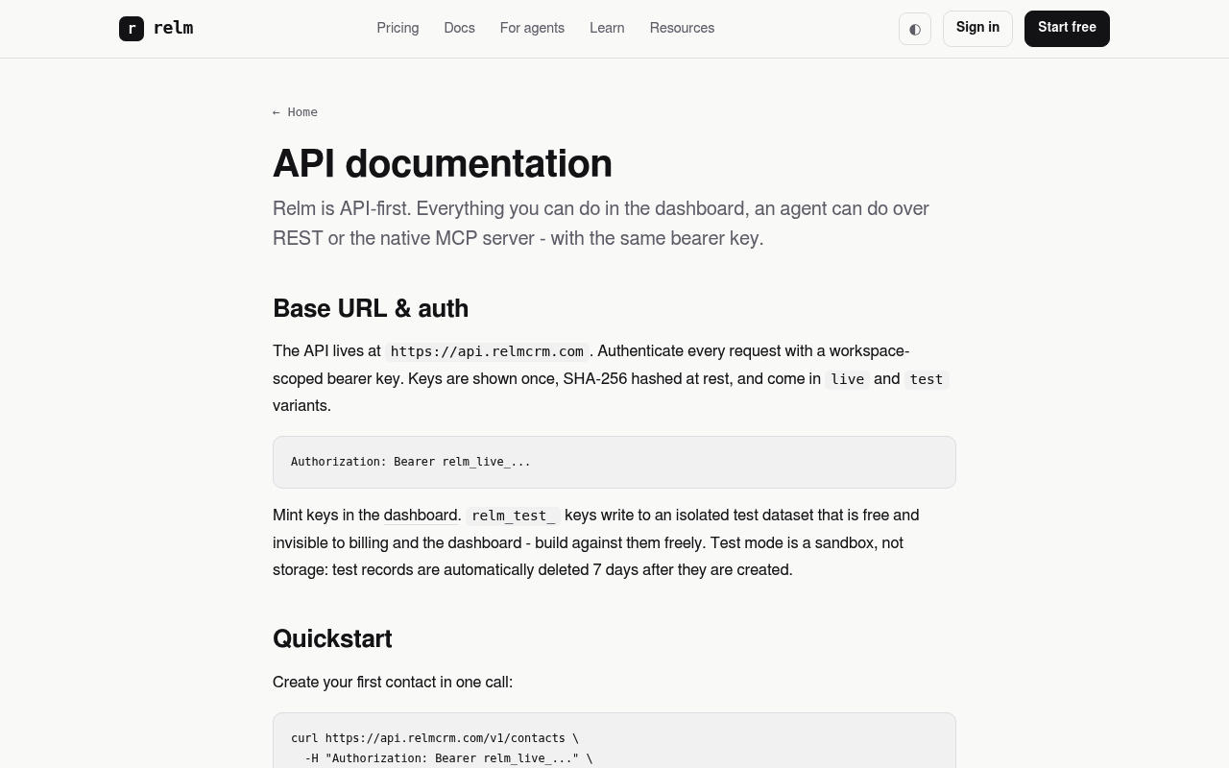Click the Base URL & auth heading
This screenshot has height=768, width=1229.
[371, 308]
